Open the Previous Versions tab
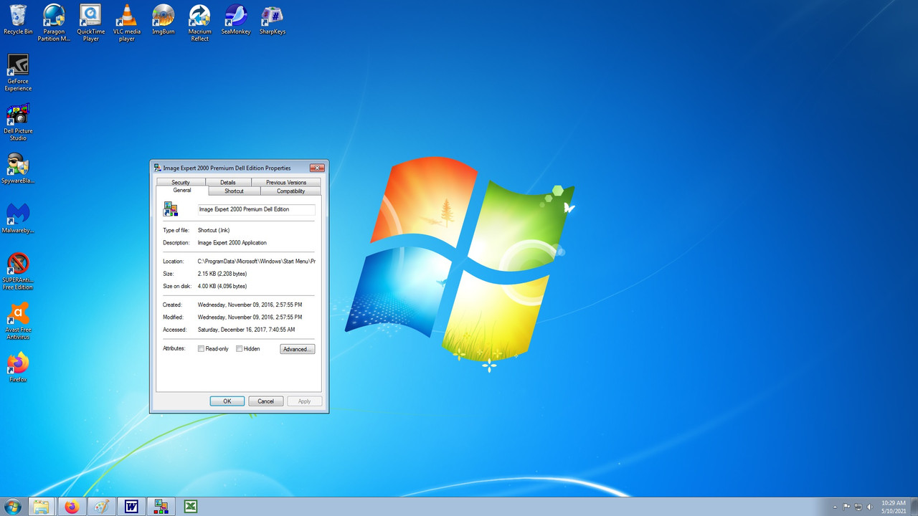Image resolution: width=918 pixels, height=516 pixels. click(x=286, y=182)
